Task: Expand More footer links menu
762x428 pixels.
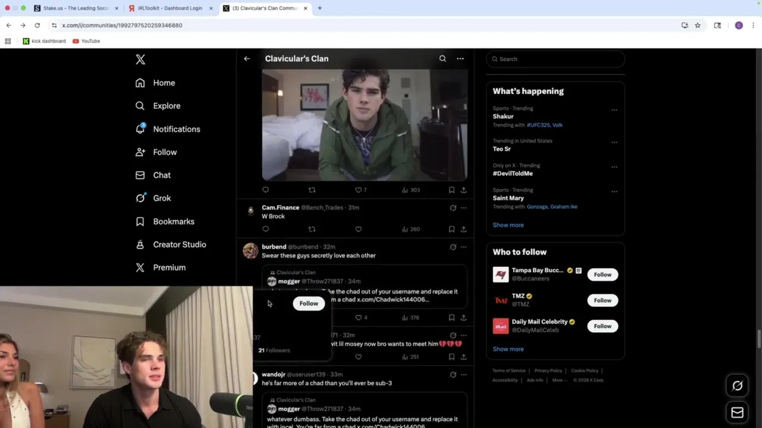Action: tap(560, 380)
